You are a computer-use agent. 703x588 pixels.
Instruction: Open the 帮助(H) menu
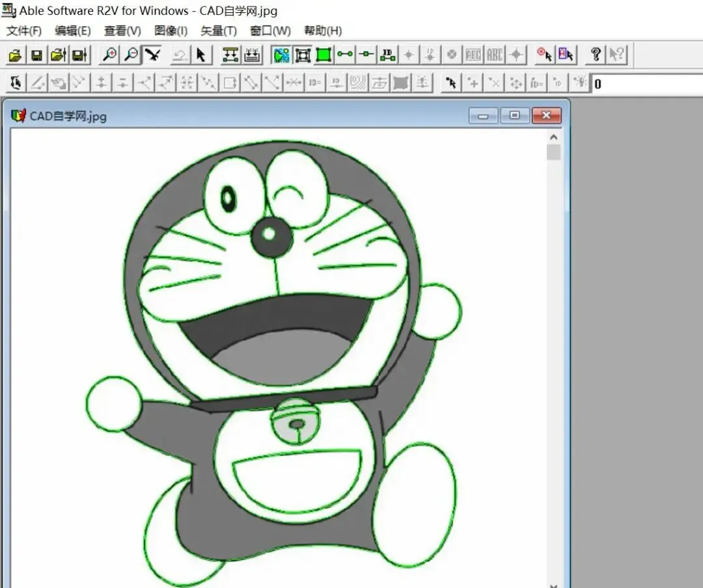tap(323, 31)
